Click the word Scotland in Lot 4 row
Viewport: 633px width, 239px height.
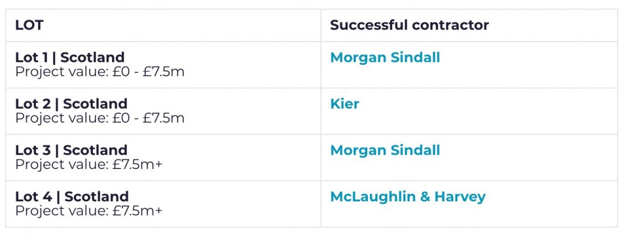pyautogui.click(x=96, y=197)
